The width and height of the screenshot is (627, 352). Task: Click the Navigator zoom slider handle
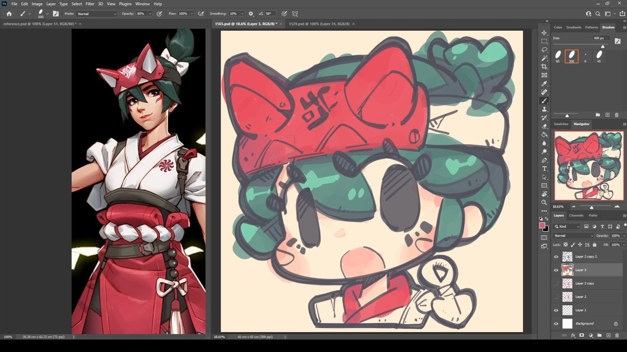click(591, 208)
